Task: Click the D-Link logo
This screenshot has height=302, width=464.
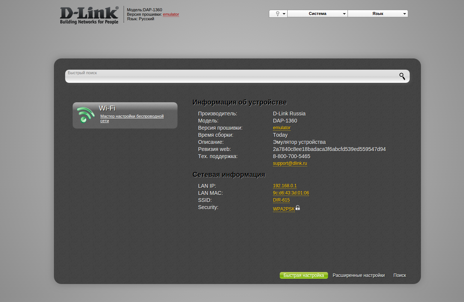Action: [89, 15]
